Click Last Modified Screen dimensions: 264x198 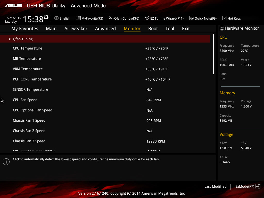(x=216, y=186)
